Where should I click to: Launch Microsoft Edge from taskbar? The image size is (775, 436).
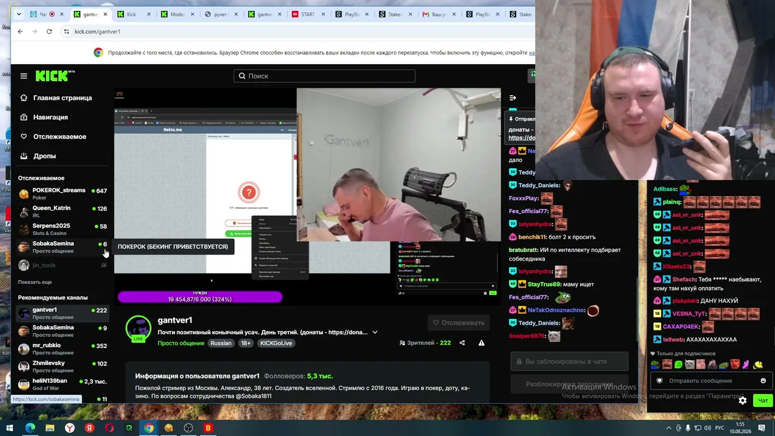click(x=30, y=428)
